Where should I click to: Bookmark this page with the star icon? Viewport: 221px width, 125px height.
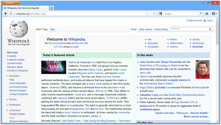point(148,13)
